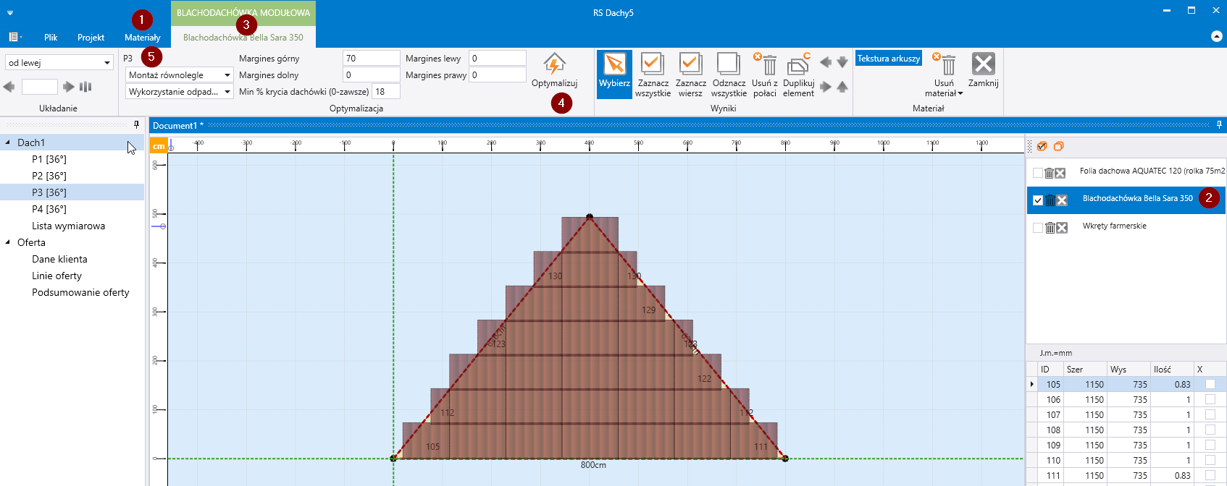
Task: Click Odznacz wszystkie icon
Action: coord(728,65)
